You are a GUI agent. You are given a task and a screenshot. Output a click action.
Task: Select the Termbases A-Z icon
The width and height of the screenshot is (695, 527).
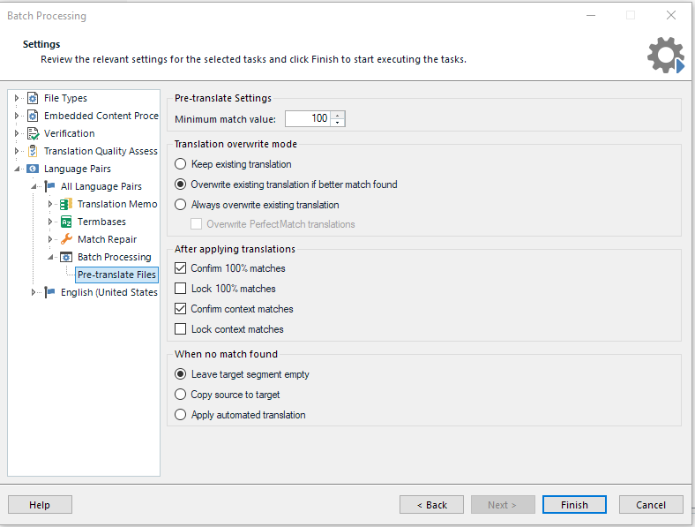pos(66,222)
